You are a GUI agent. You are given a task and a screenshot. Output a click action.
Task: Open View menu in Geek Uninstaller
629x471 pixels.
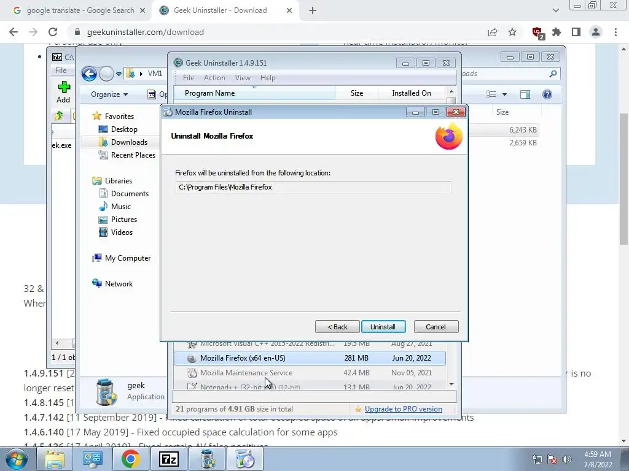coord(243,78)
